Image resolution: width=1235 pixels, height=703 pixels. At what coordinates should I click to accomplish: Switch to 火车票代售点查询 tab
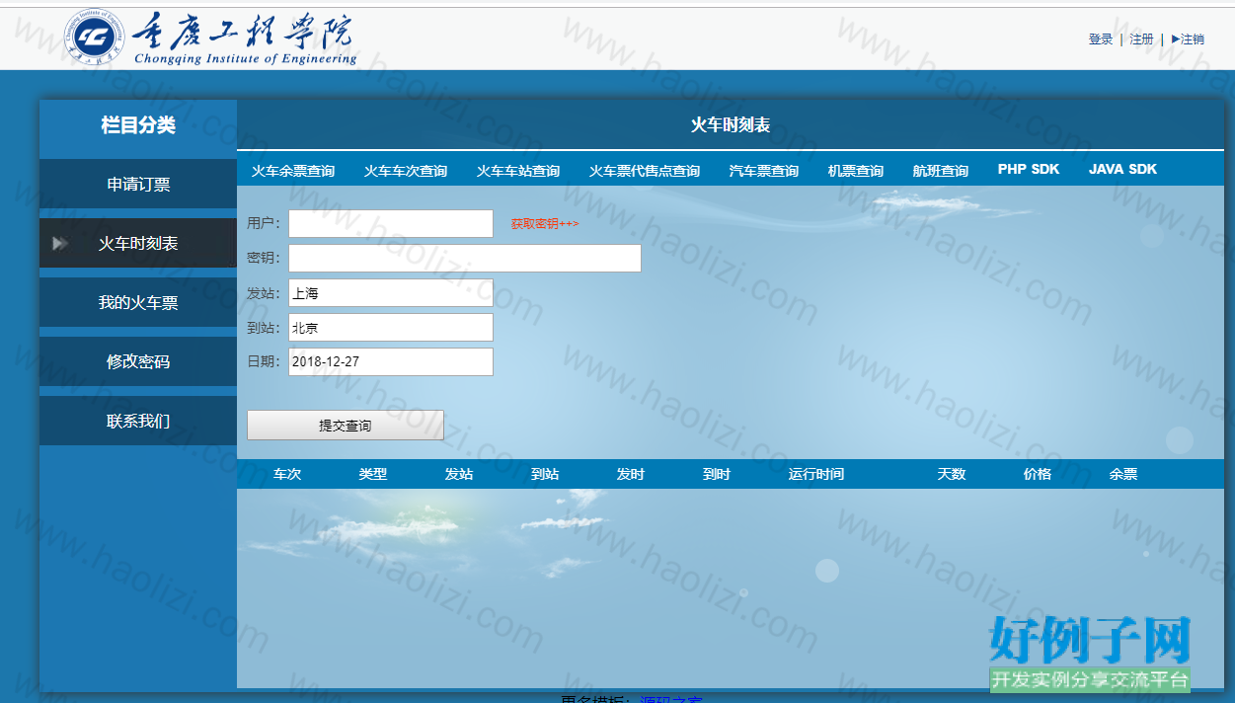tap(645, 171)
